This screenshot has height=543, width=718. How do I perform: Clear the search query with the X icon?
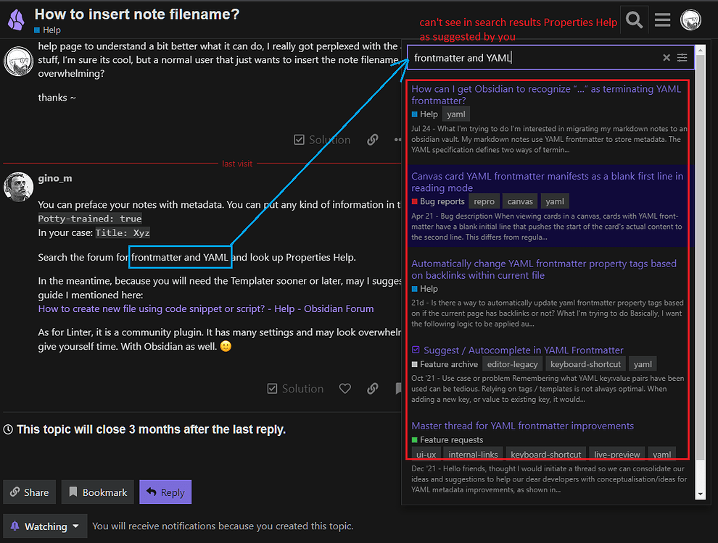pos(666,57)
